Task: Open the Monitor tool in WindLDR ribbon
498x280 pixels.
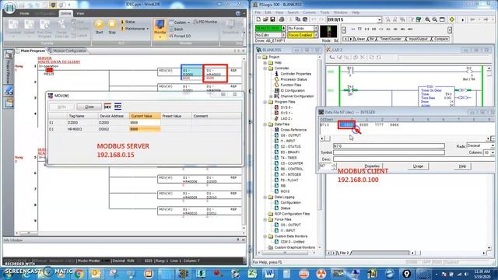Action: click(160, 29)
